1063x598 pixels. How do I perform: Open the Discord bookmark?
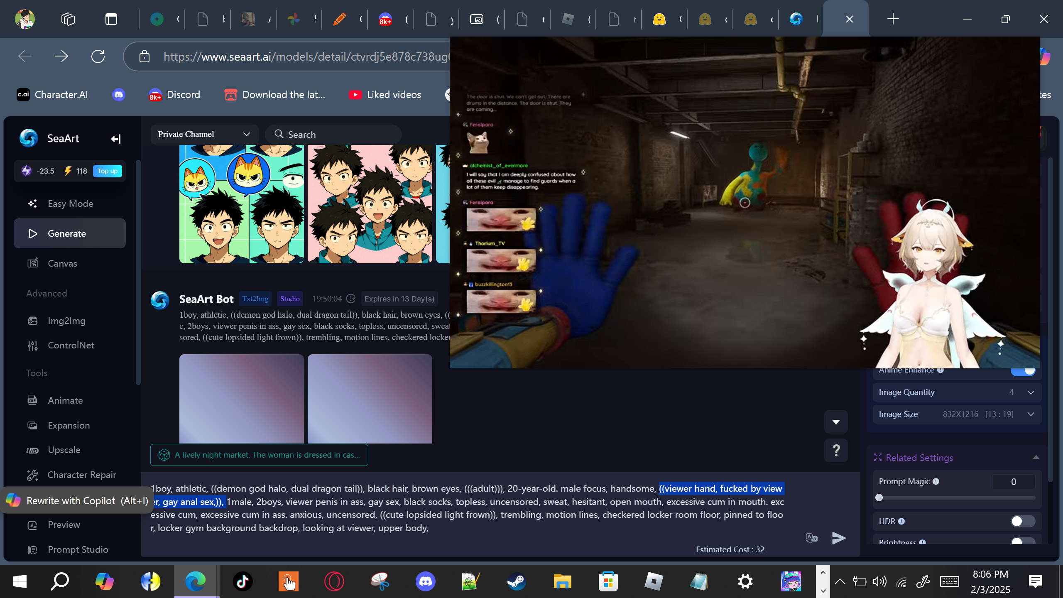pyautogui.click(x=174, y=95)
